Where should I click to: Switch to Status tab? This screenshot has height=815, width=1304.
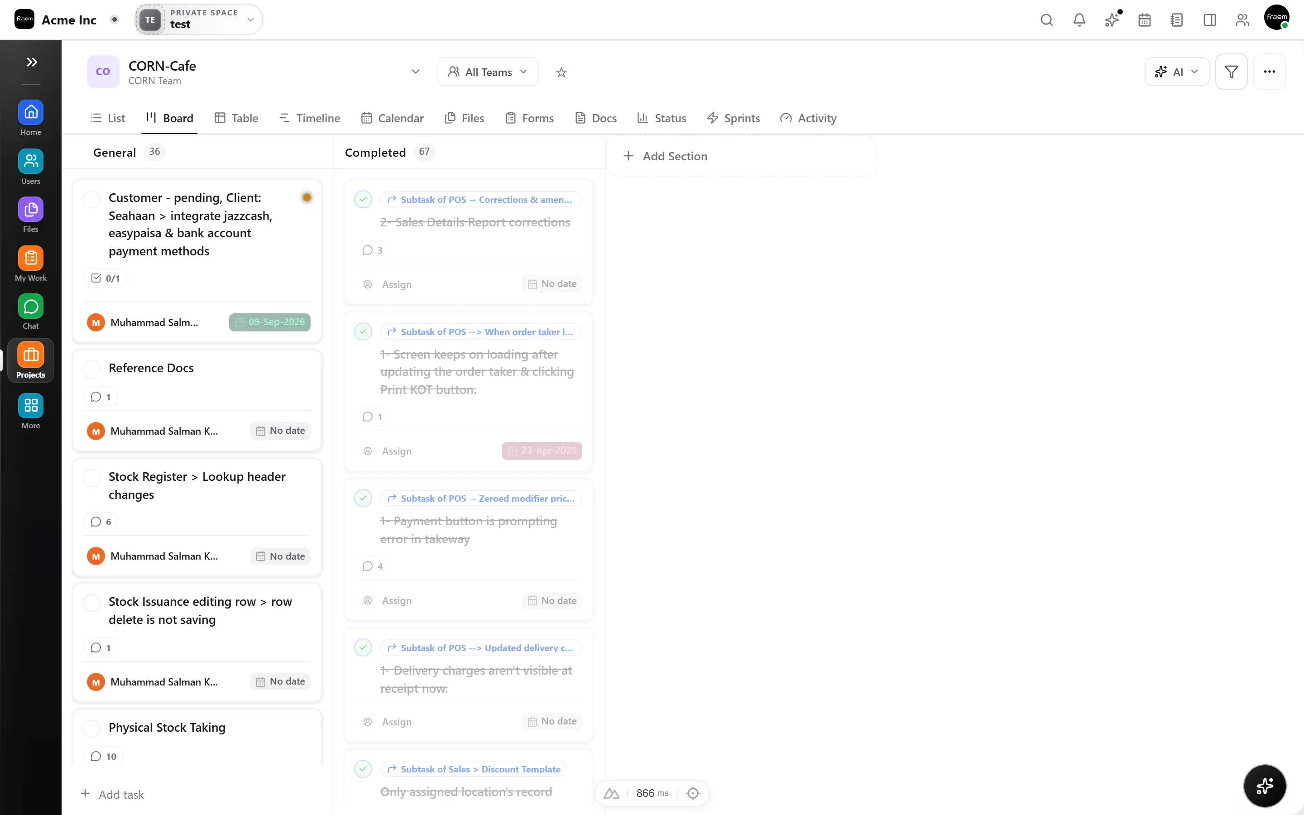click(662, 118)
